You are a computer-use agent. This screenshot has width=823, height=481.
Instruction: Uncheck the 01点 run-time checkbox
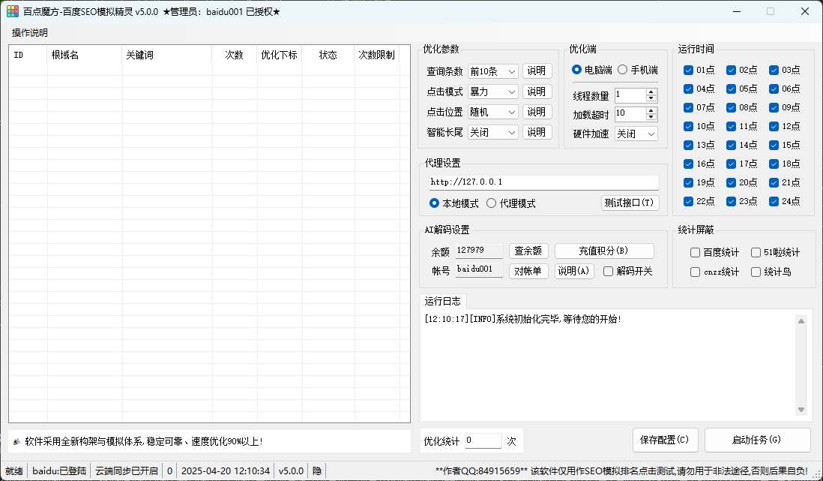click(x=687, y=69)
